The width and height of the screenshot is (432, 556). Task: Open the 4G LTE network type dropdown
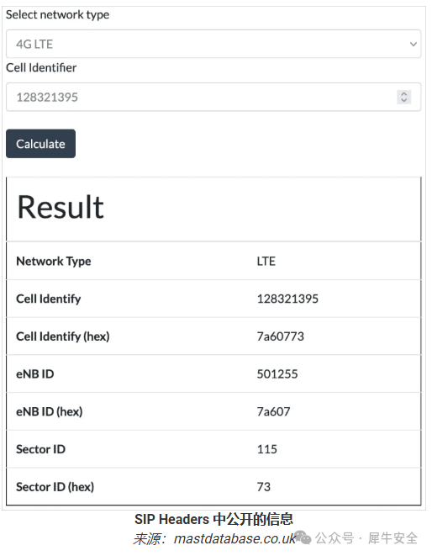(213, 44)
